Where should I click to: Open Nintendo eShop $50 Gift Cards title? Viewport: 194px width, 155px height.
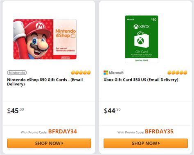pos(45,82)
